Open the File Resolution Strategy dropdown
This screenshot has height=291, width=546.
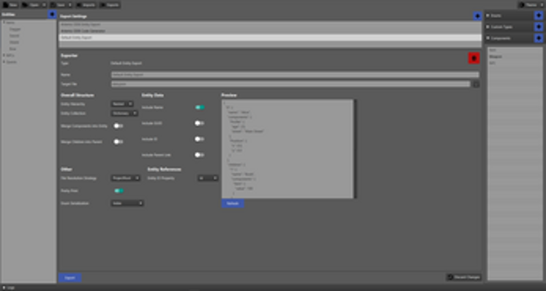(126, 178)
